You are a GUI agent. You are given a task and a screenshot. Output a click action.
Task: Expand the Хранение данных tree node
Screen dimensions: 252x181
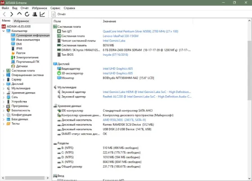coord(4,93)
